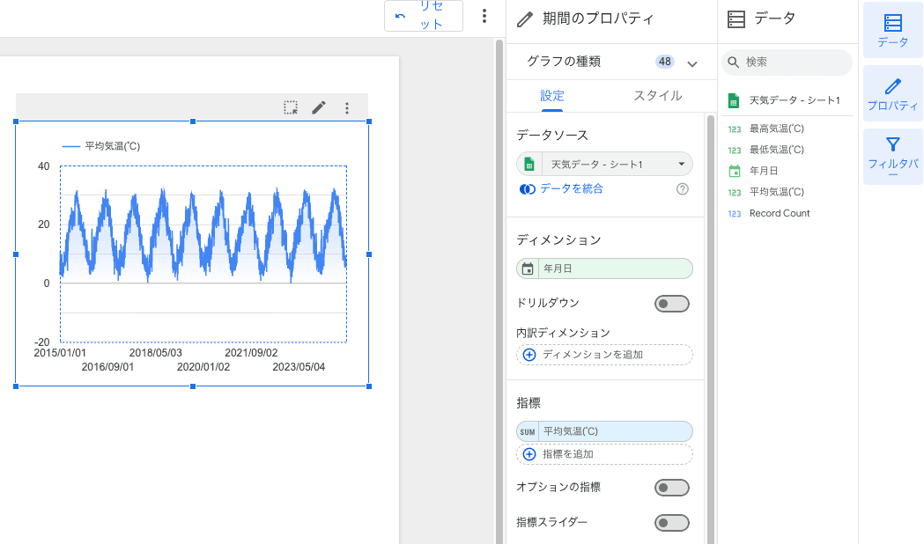Click the chart selection marquee icon
Viewport: 924px width, 544px height.
[x=291, y=107]
